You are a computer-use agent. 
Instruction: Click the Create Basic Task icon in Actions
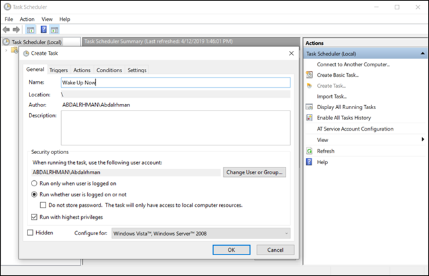309,74
